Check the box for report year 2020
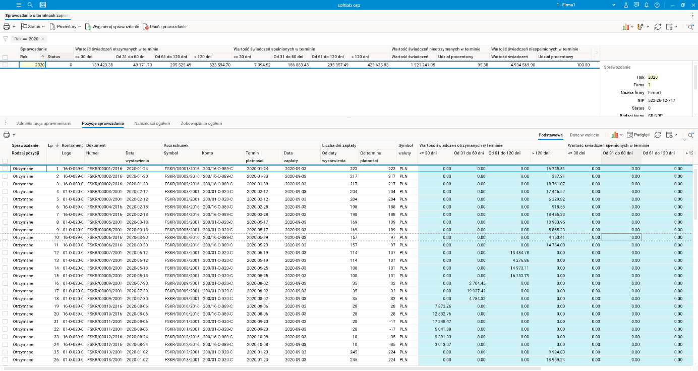The image size is (698, 371). coord(5,65)
